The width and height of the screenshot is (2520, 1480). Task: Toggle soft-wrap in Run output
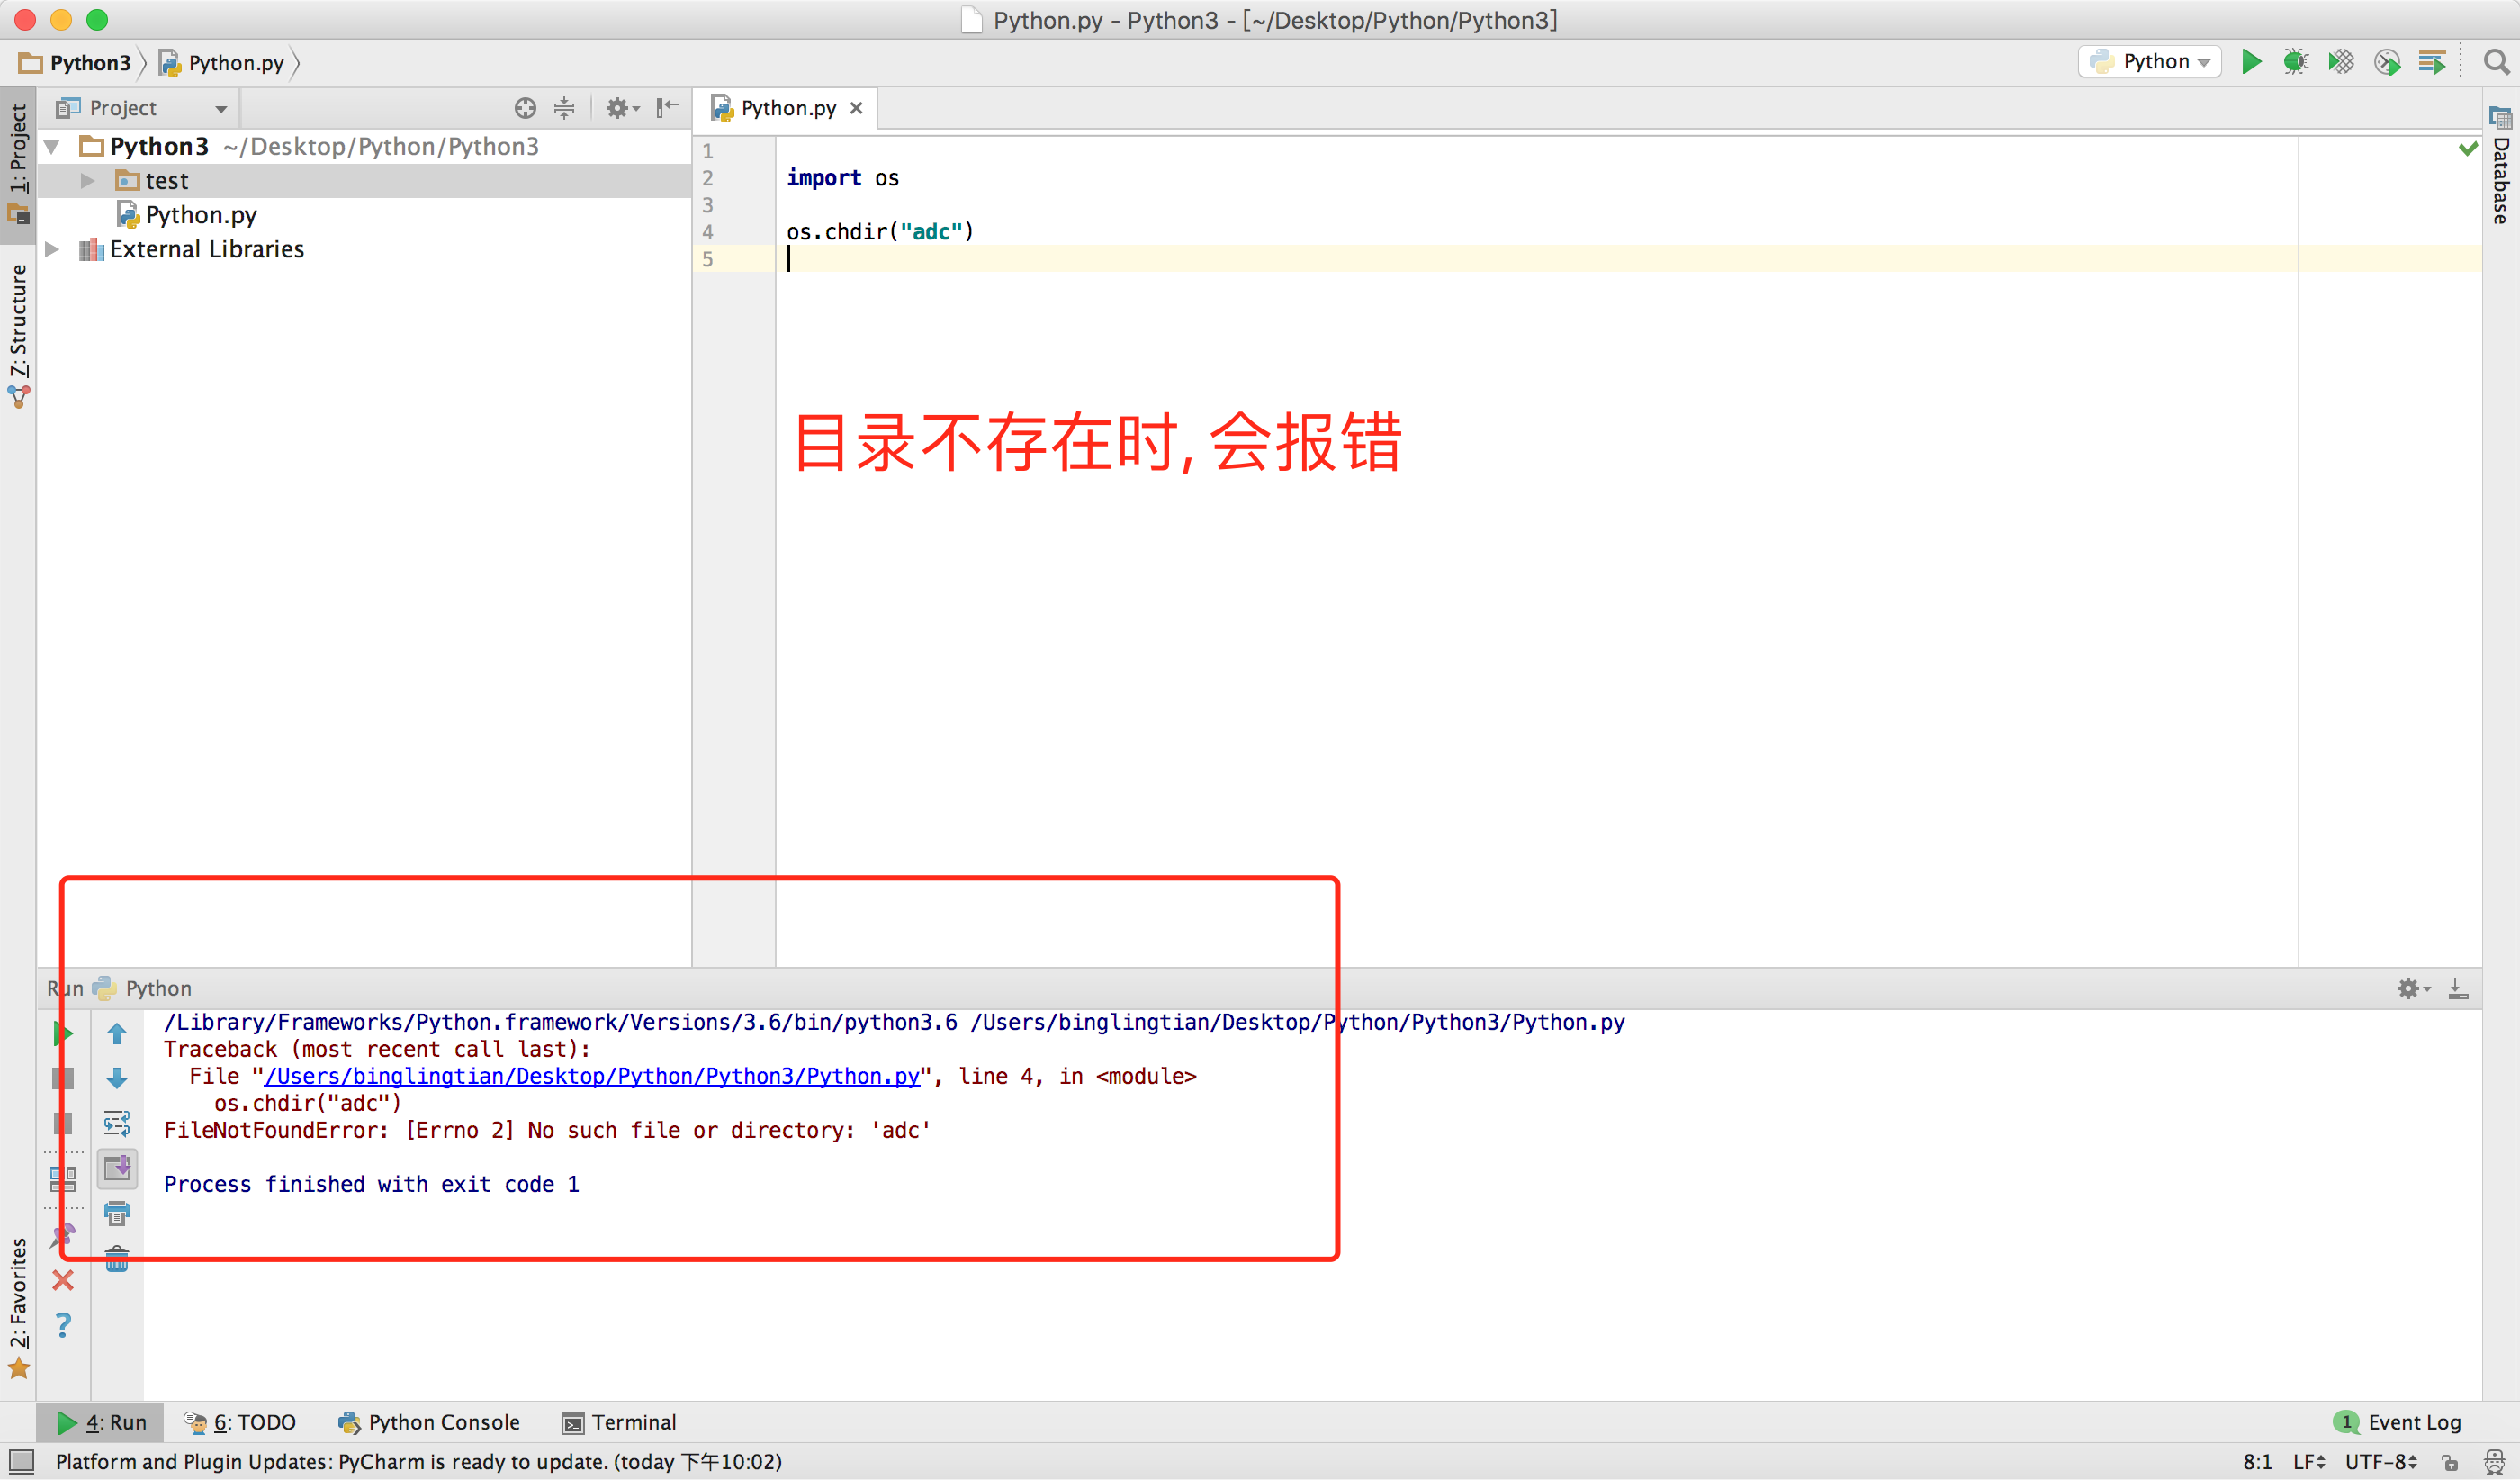117,1123
